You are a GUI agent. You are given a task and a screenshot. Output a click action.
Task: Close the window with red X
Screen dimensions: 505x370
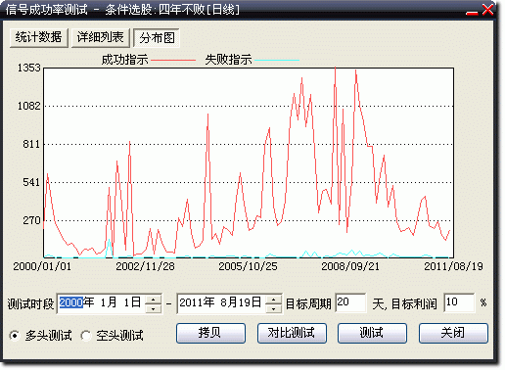pyautogui.click(x=487, y=10)
